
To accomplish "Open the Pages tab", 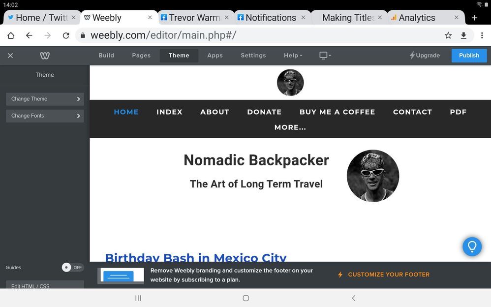I will (141, 56).
